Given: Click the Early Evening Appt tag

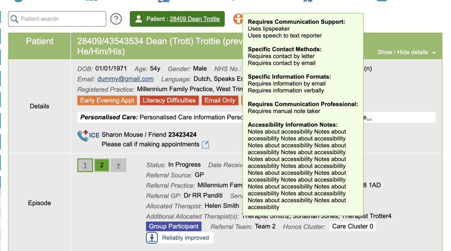Looking at the screenshot, I should tap(107, 100).
